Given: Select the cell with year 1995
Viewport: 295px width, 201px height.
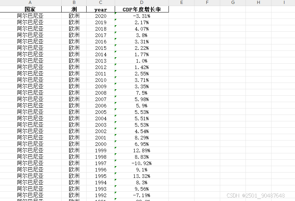Looking at the screenshot, I should coord(101,176).
